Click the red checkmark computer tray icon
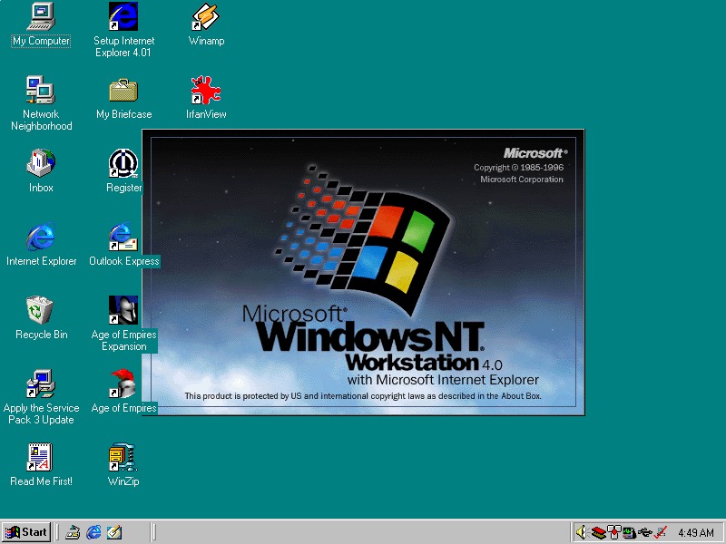The width and height of the screenshot is (726, 544). [x=661, y=532]
